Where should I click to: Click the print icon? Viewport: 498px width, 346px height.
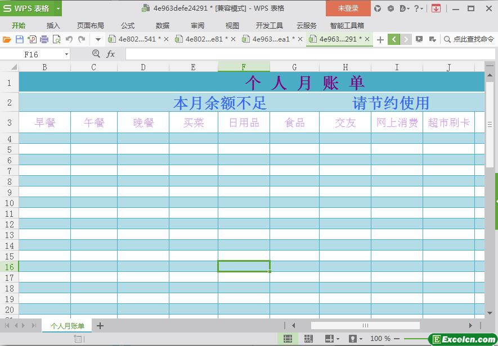tap(44, 39)
